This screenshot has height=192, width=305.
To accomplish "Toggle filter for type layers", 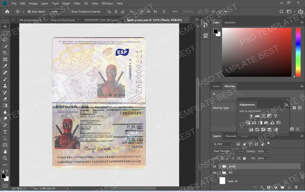I will coord(250,144).
